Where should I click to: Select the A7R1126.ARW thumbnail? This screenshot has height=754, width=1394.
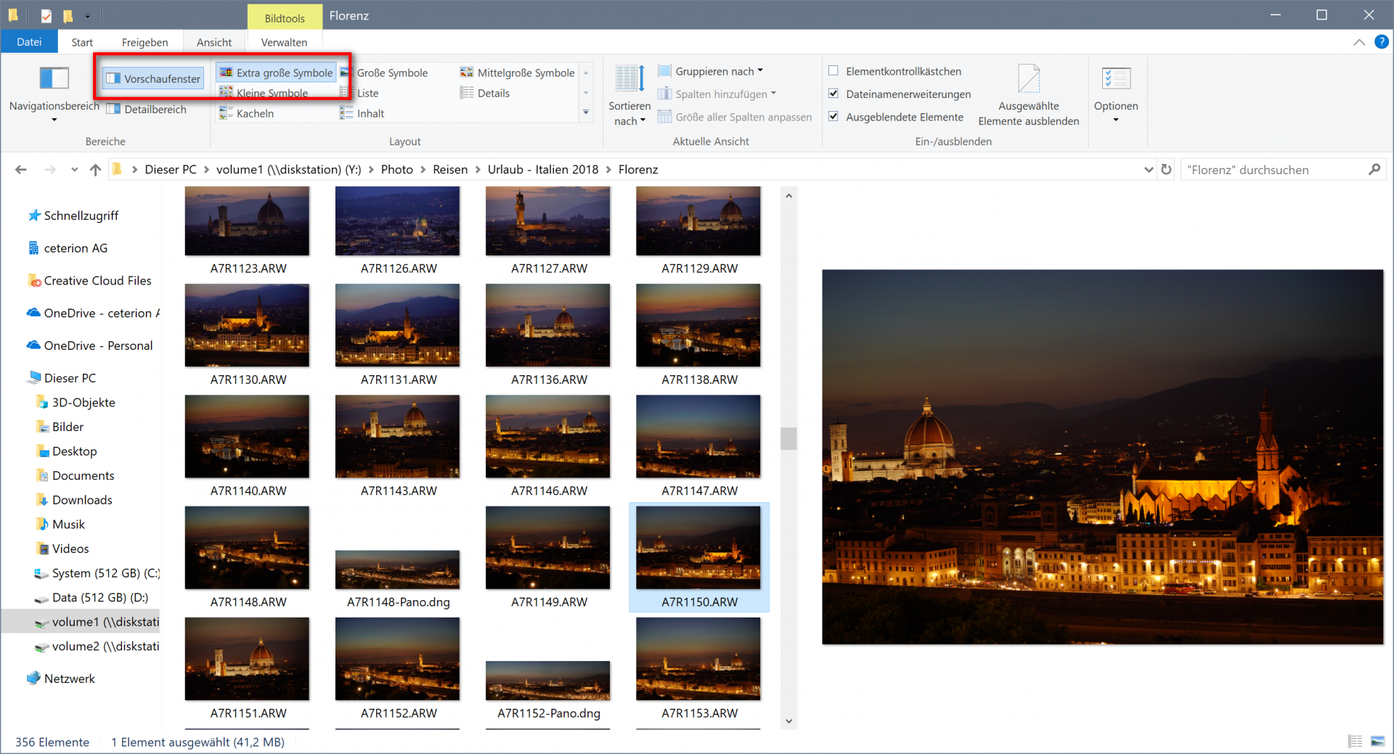pyautogui.click(x=397, y=221)
